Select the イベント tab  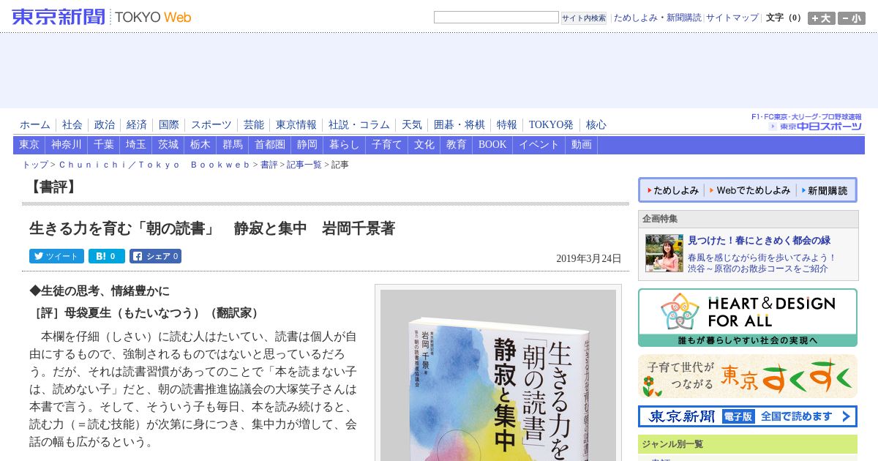point(539,145)
